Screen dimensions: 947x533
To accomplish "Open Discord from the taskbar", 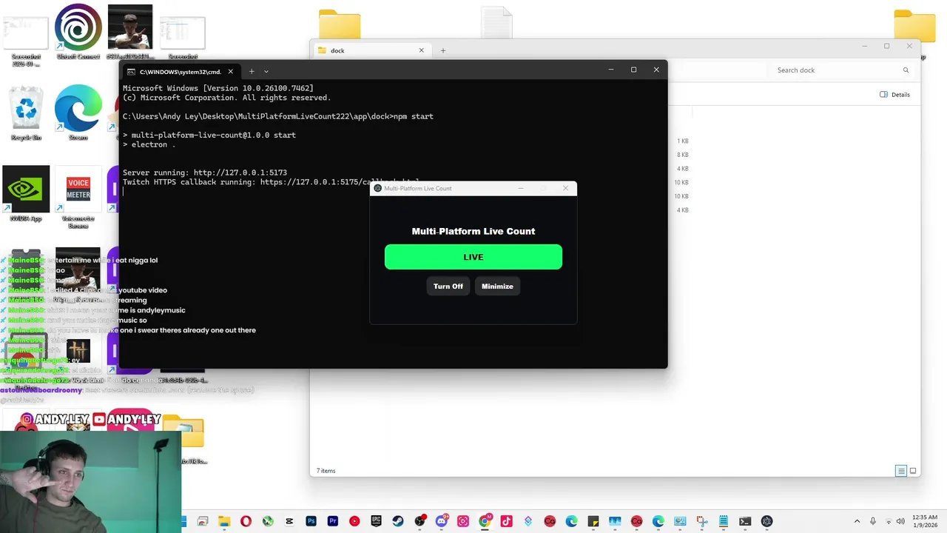I will (442, 521).
